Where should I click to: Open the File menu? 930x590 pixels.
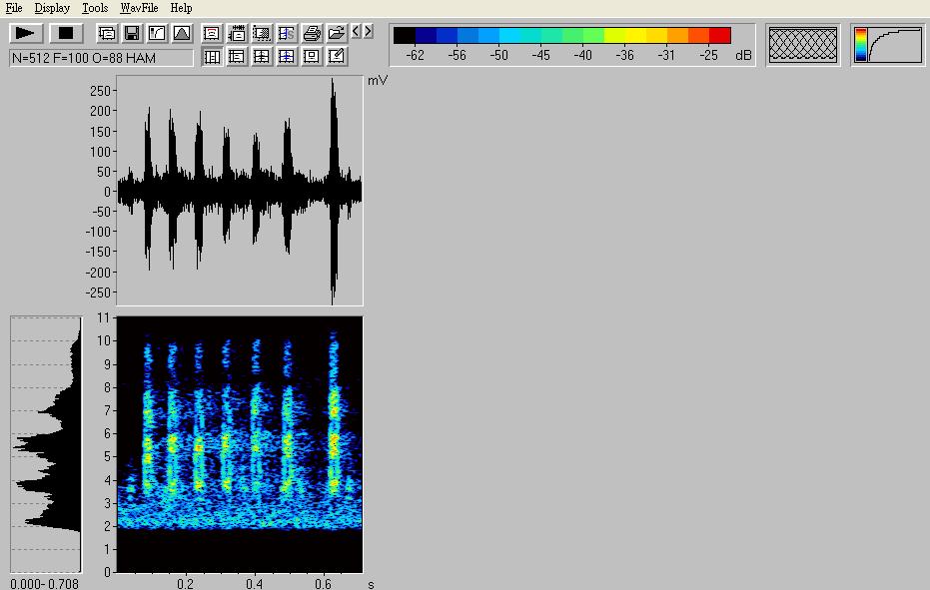click(14, 8)
